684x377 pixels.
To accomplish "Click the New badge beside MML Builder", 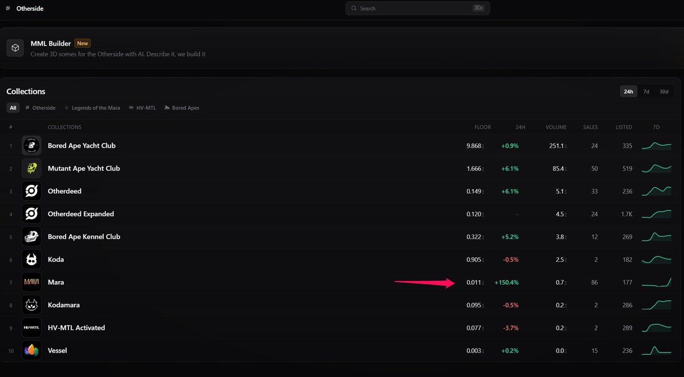I will 83,43.
